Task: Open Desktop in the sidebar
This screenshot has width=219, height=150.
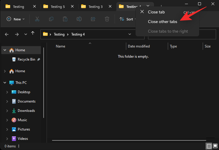Action: (x=21, y=92)
